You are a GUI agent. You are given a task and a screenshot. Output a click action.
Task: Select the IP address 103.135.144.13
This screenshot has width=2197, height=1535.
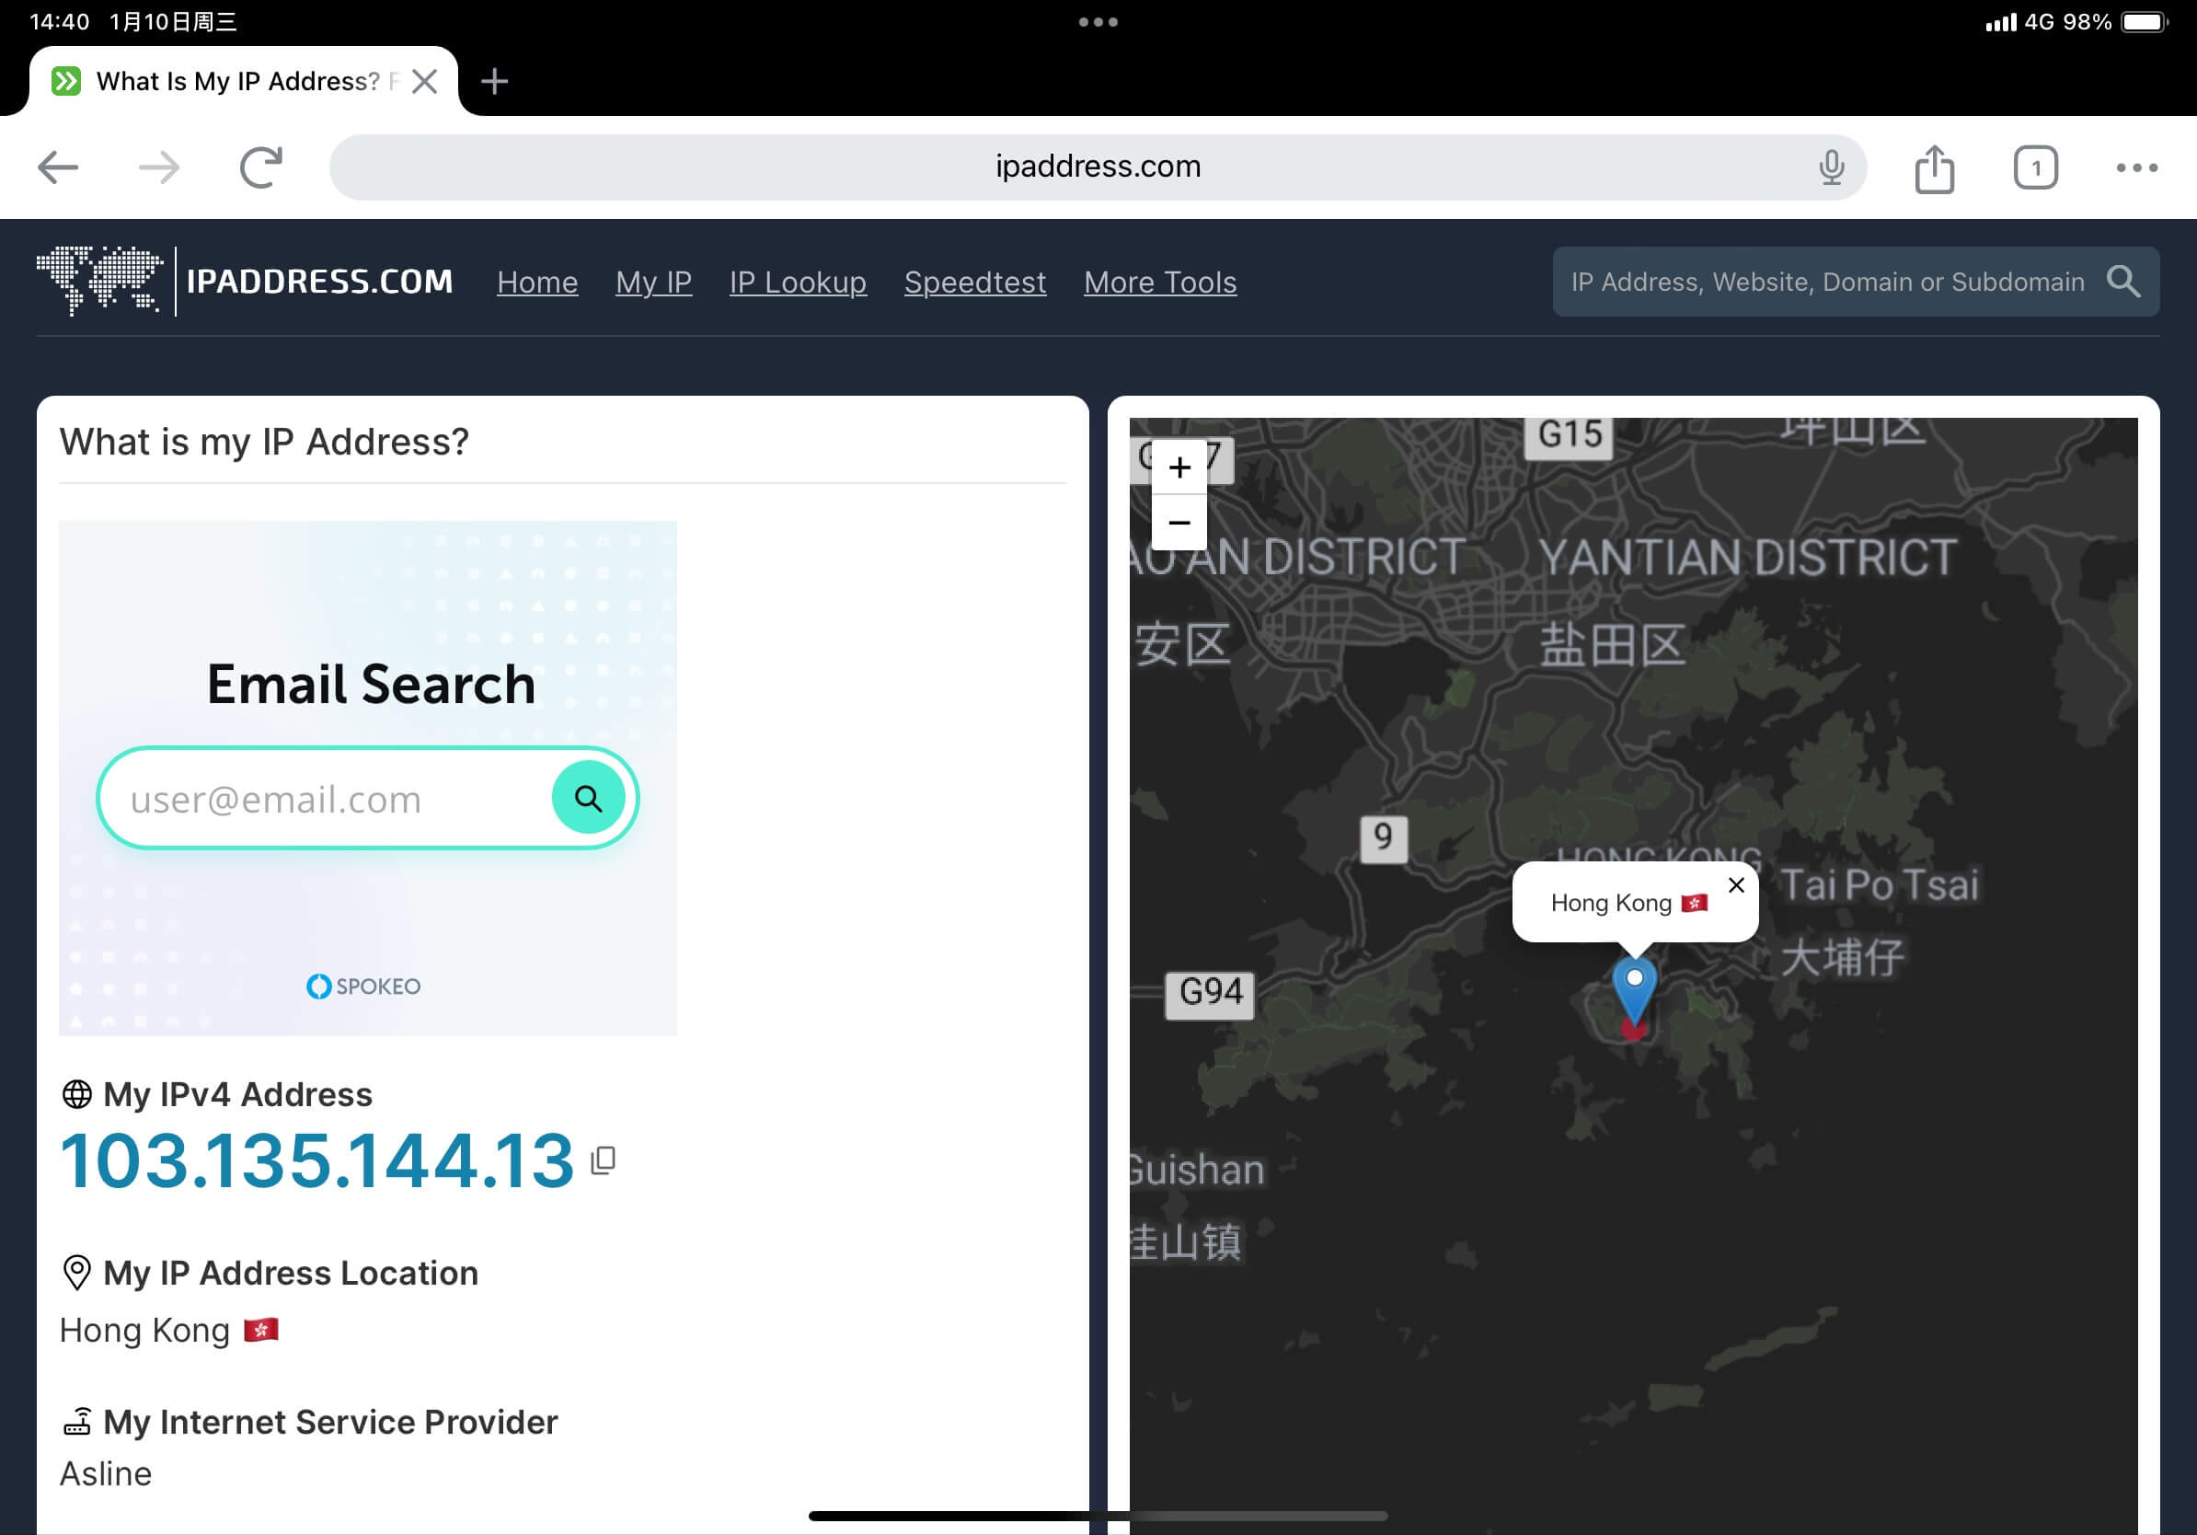click(x=316, y=1160)
